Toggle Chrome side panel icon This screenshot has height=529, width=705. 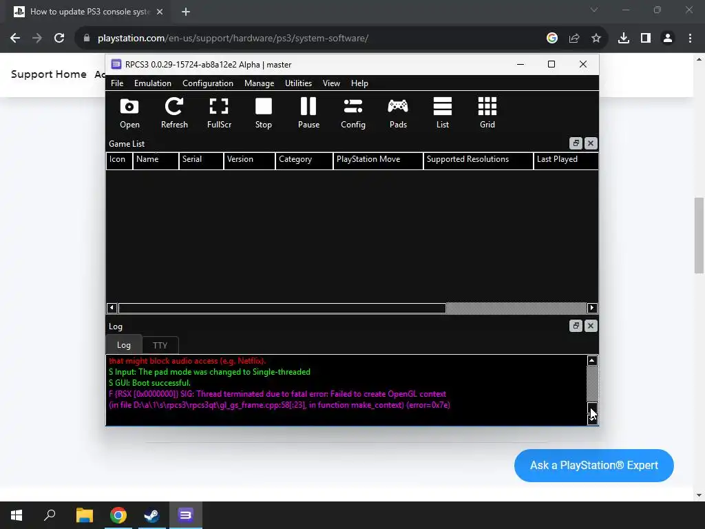pyautogui.click(x=646, y=39)
